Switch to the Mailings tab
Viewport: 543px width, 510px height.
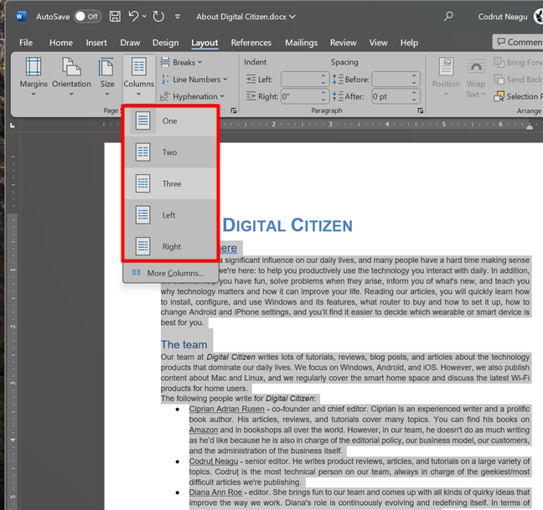click(x=302, y=43)
